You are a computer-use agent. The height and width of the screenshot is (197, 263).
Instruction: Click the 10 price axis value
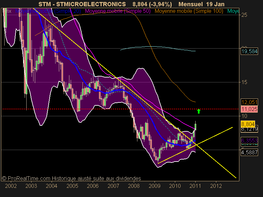(244, 116)
